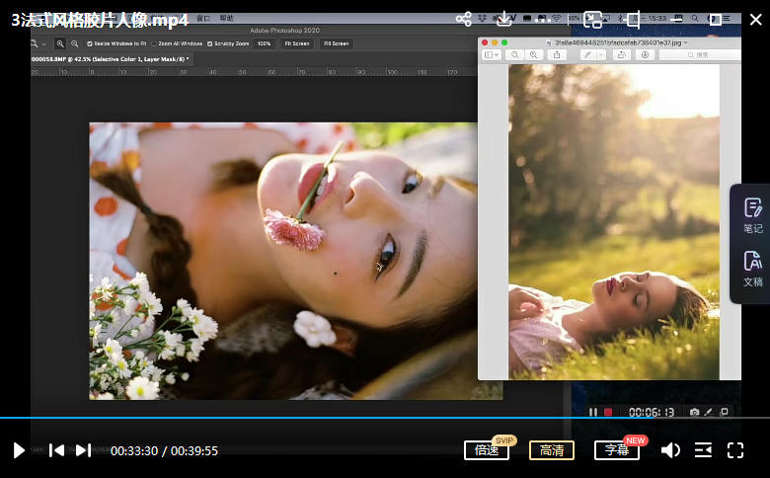The width and height of the screenshot is (770, 478).
Task: Enter fullscreen video mode
Action: pyautogui.click(x=734, y=450)
